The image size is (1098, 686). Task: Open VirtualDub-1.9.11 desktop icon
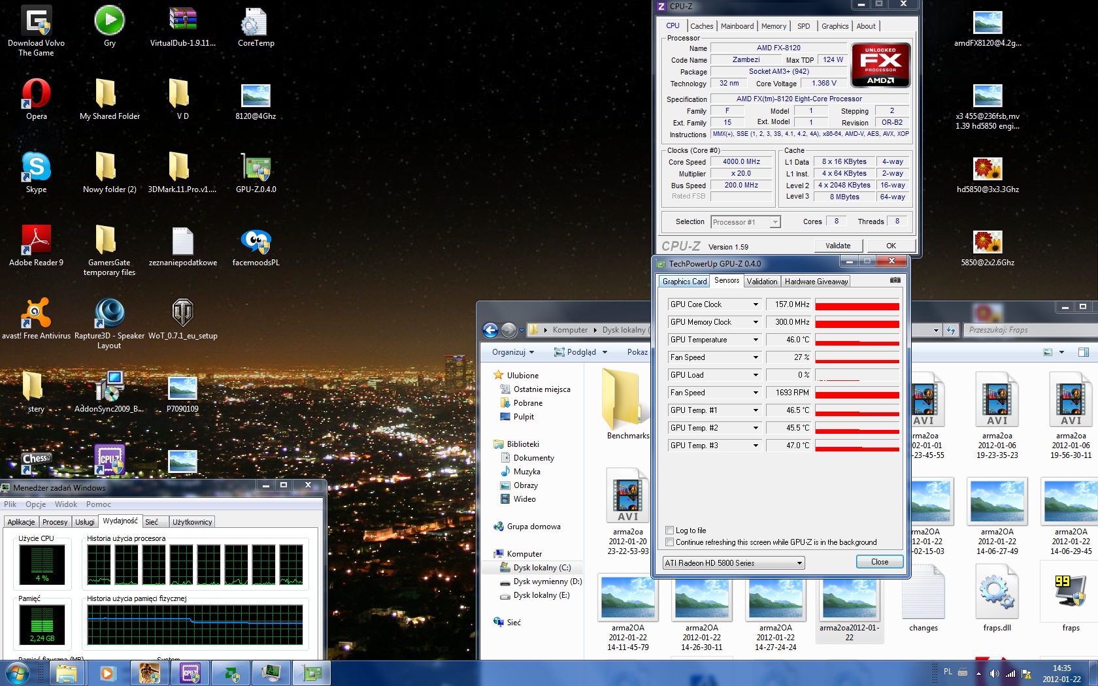(x=183, y=27)
